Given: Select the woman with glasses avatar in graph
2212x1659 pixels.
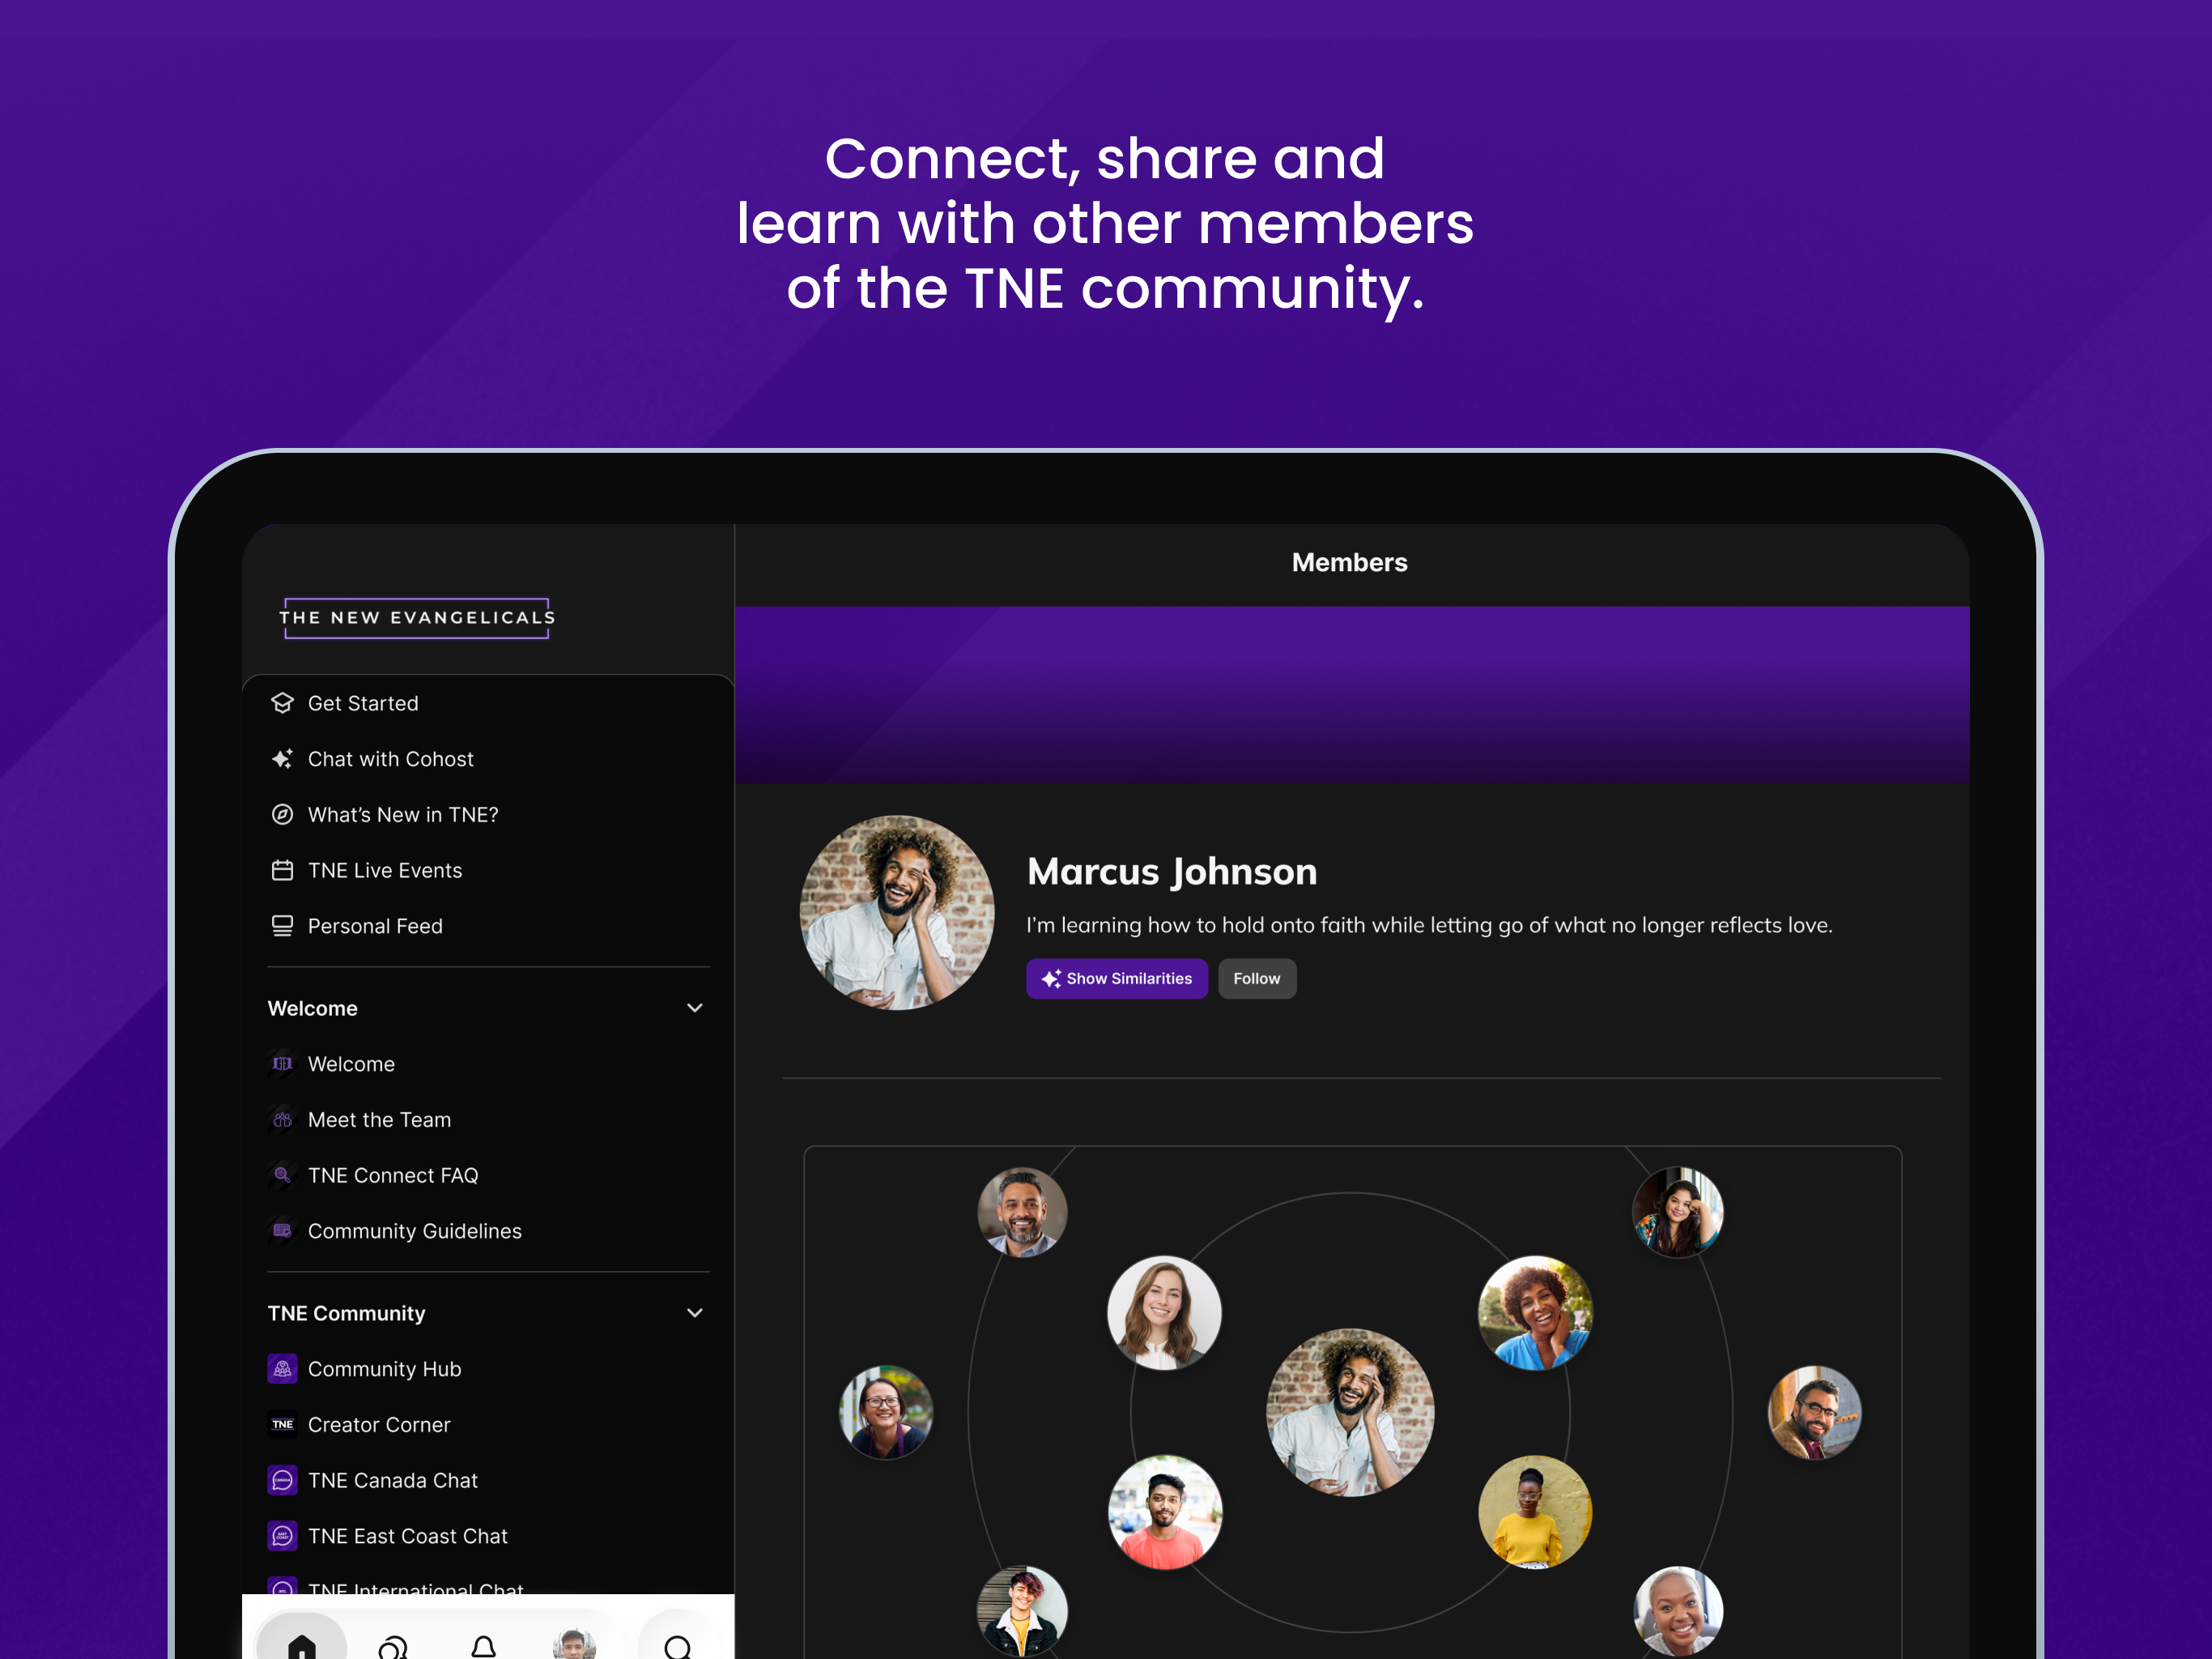Looking at the screenshot, I should tap(886, 1412).
